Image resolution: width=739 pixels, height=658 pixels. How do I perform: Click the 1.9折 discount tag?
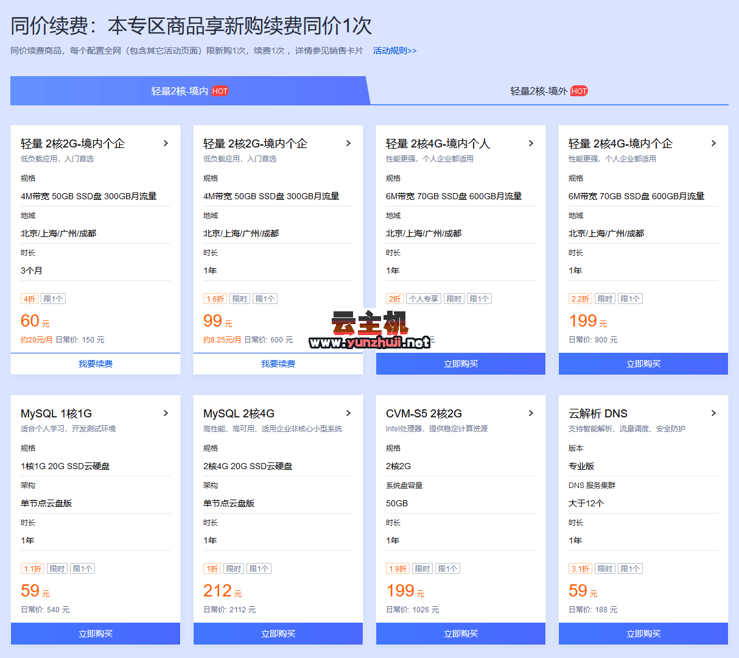(x=398, y=568)
